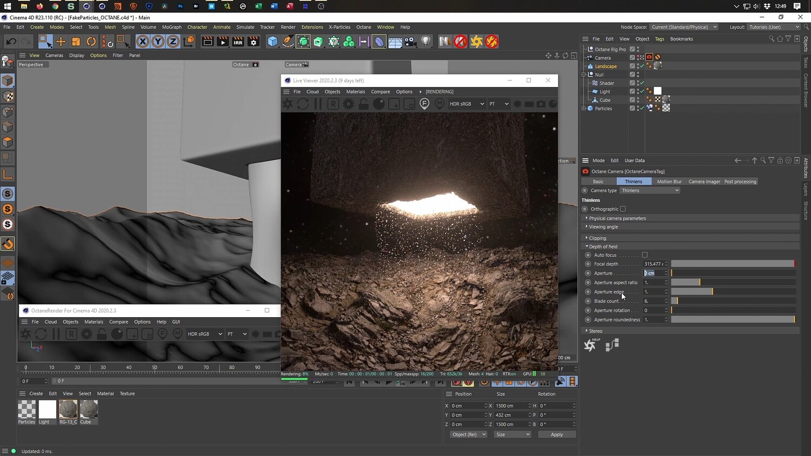Toggle the green enable checkmark for Landscape
Image resolution: width=811 pixels, height=456 pixels.
(x=642, y=66)
